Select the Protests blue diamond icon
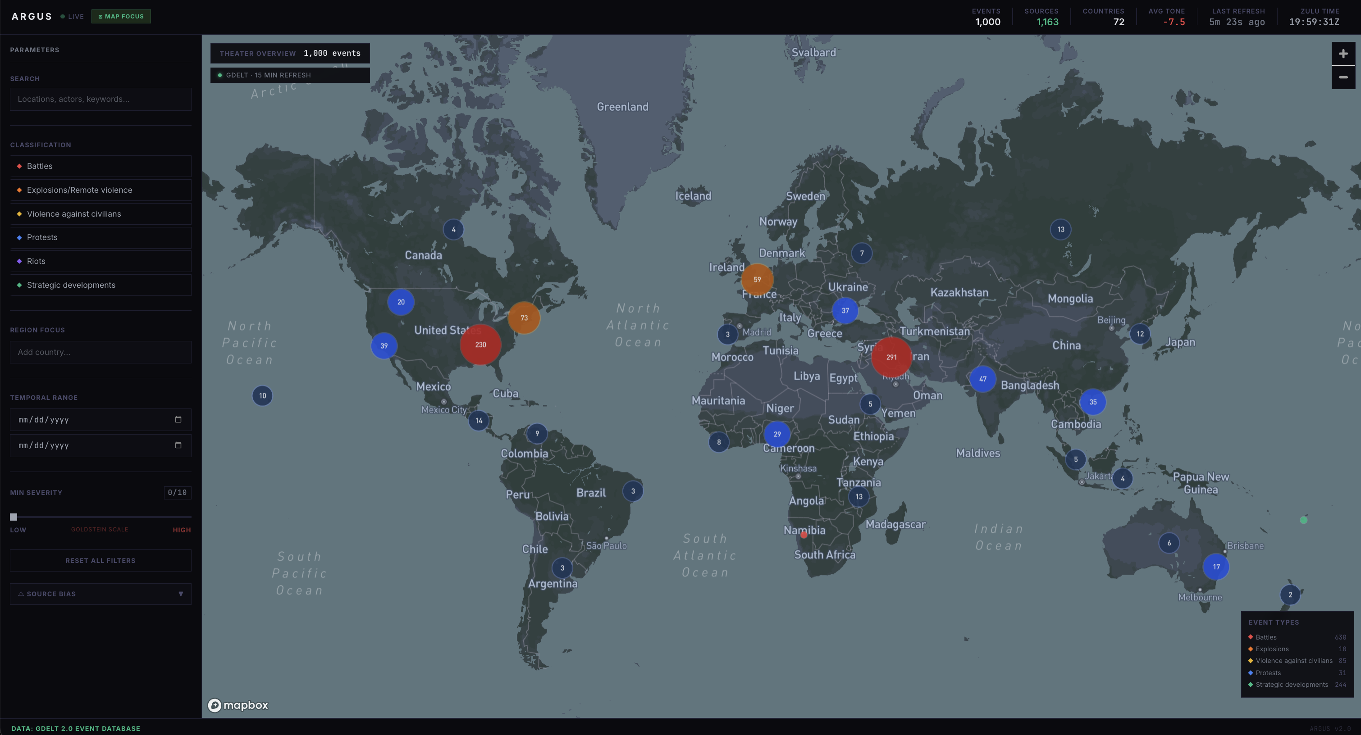The height and width of the screenshot is (735, 1361). coord(19,237)
